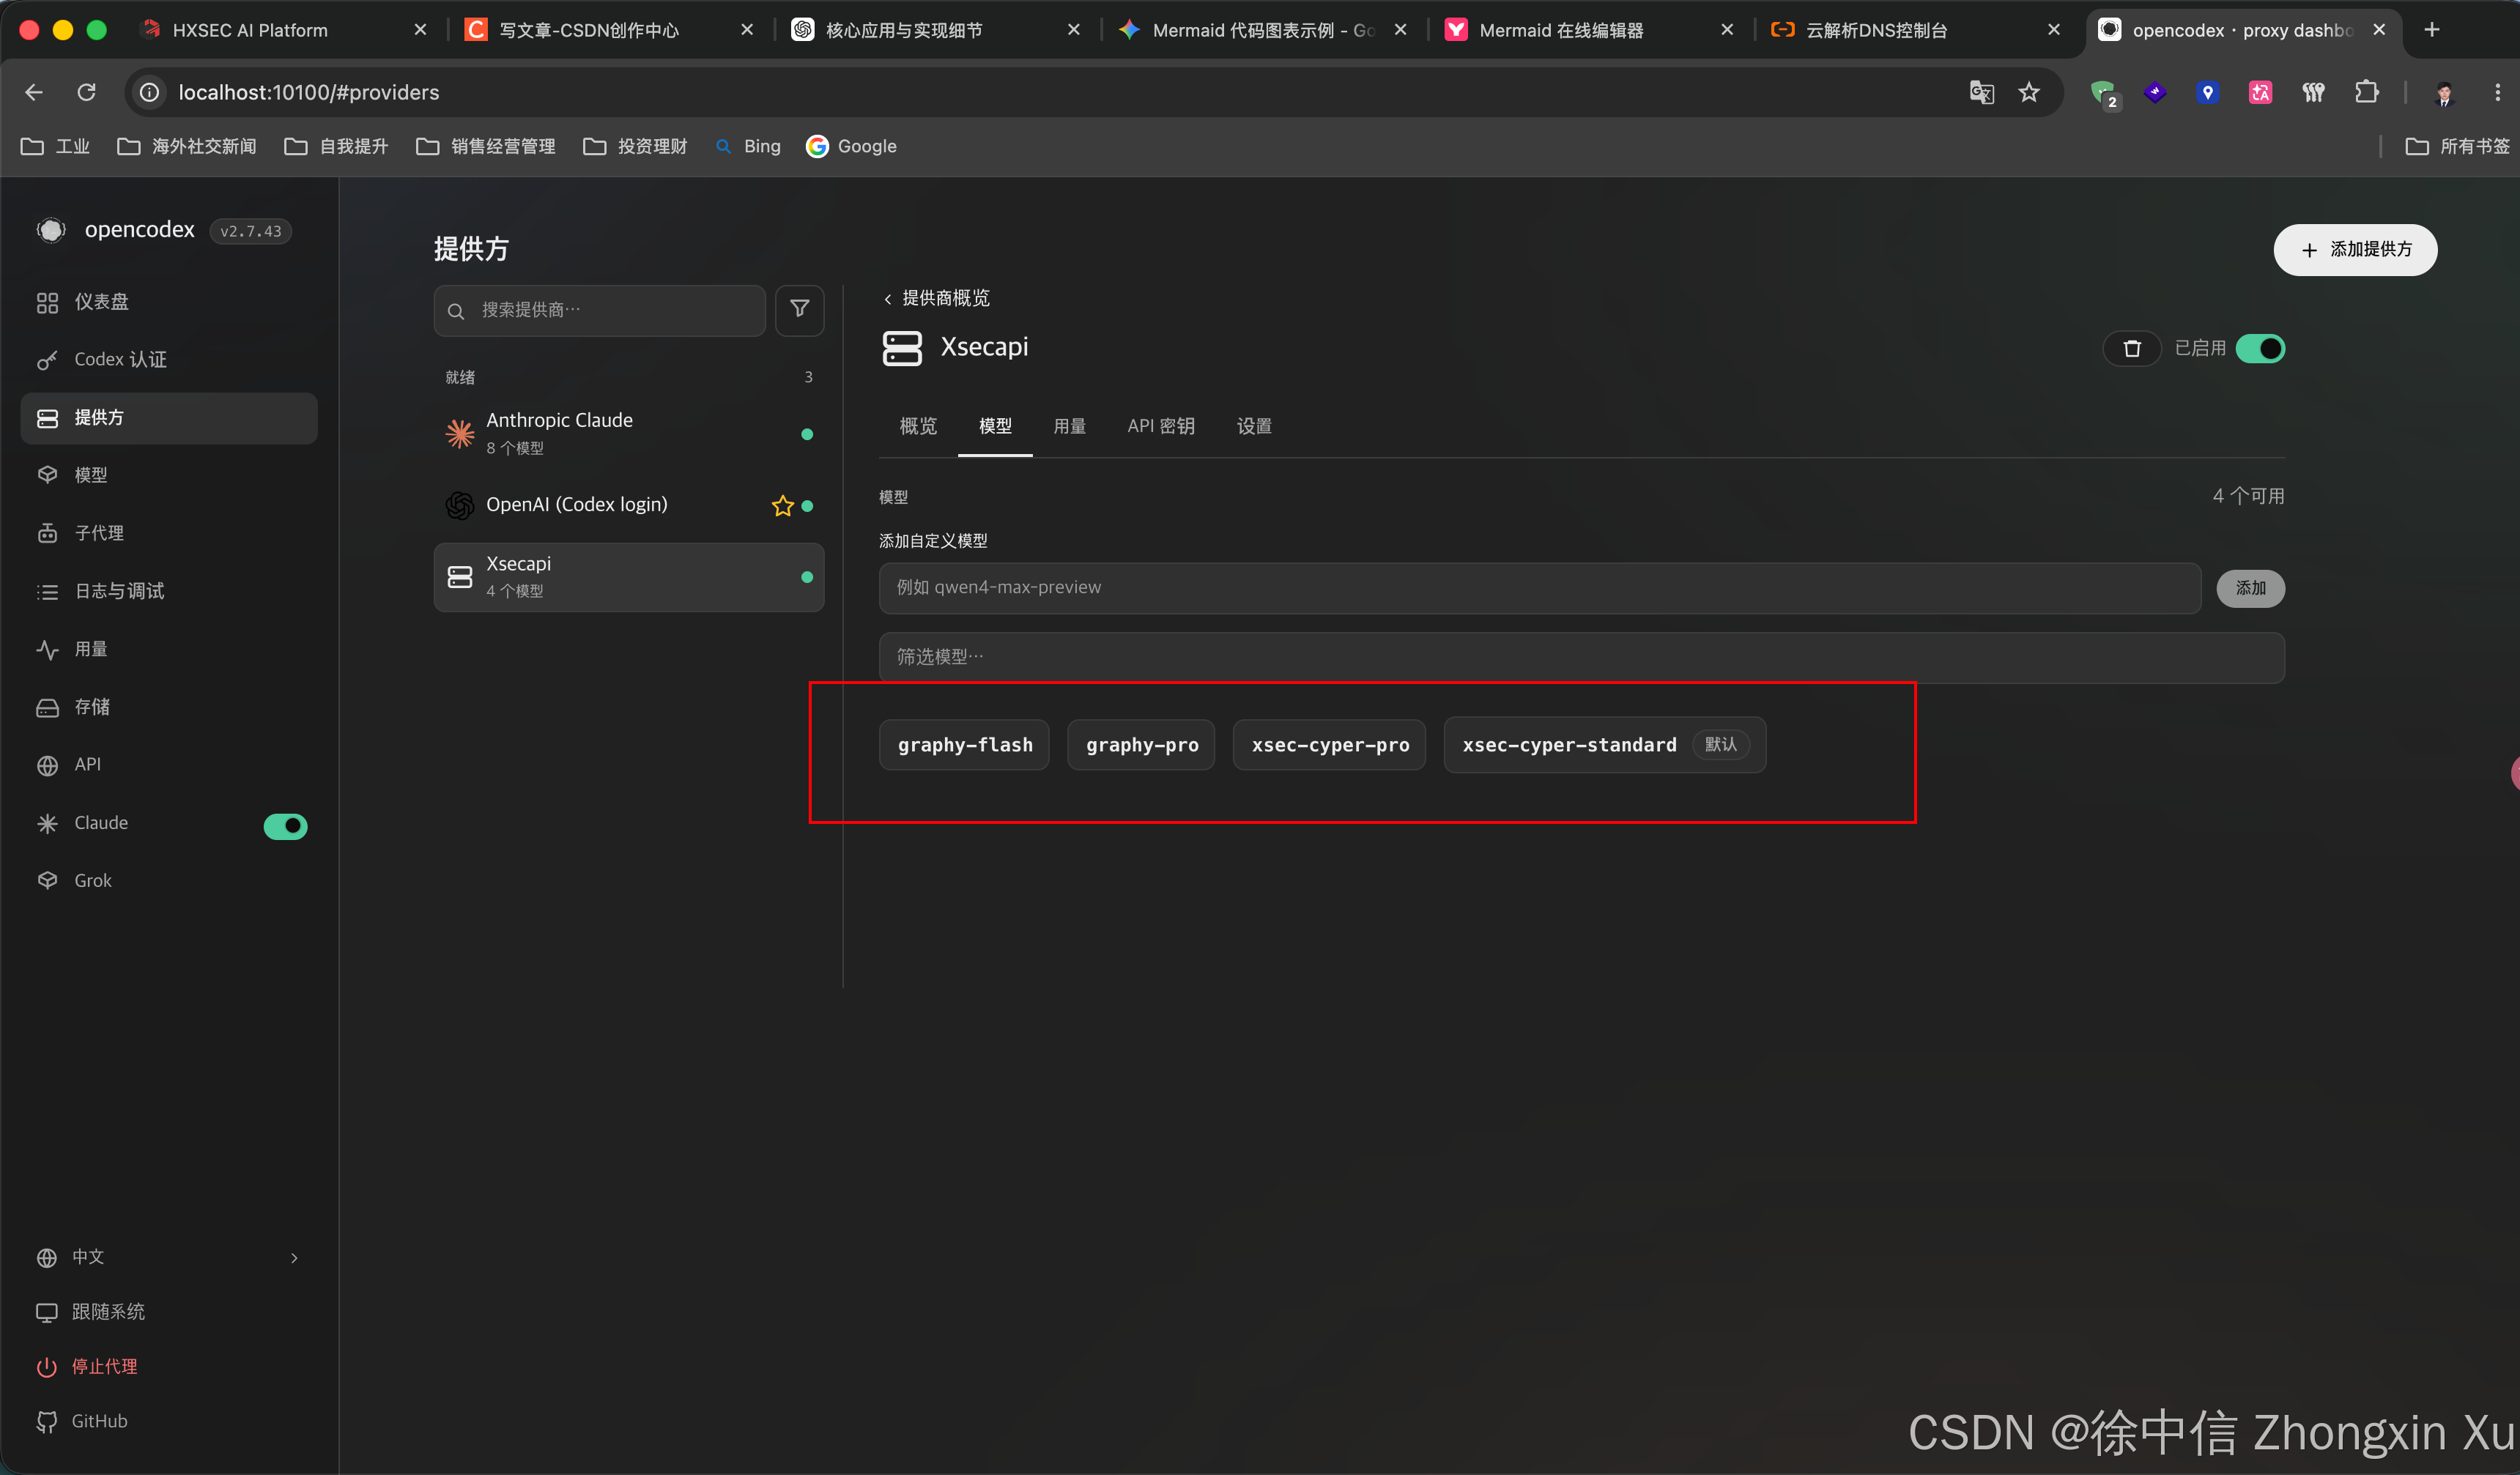
Task: Select the Anthropic Claude provider
Action: [x=629, y=433]
